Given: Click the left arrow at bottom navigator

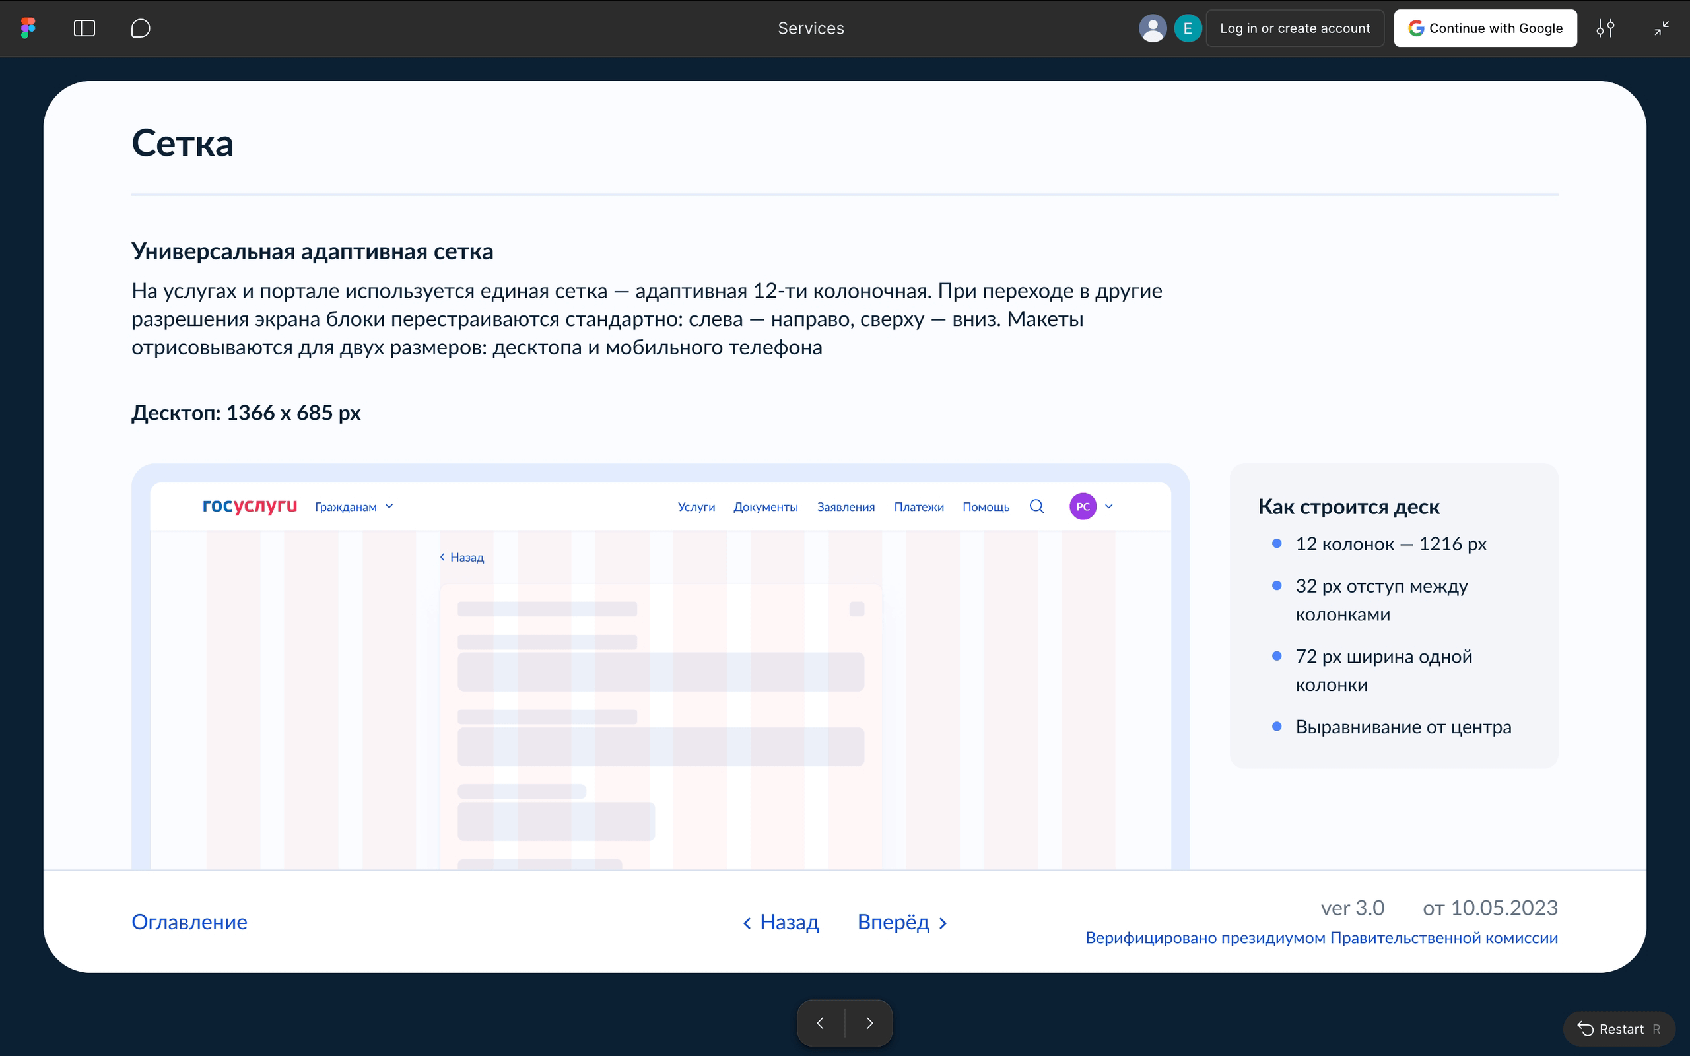Looking at the screenshot, I should tap(821, 1022).
